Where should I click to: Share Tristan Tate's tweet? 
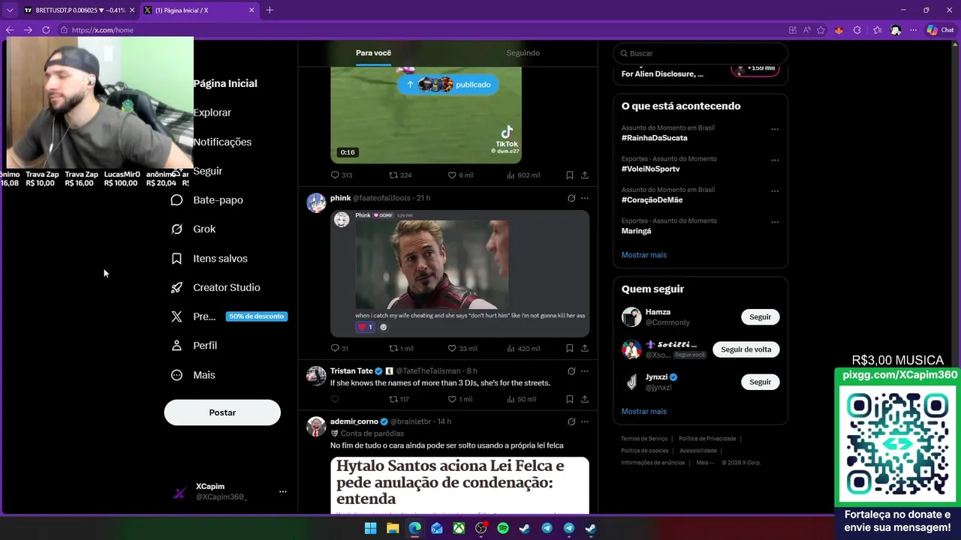tap(585, 399)
